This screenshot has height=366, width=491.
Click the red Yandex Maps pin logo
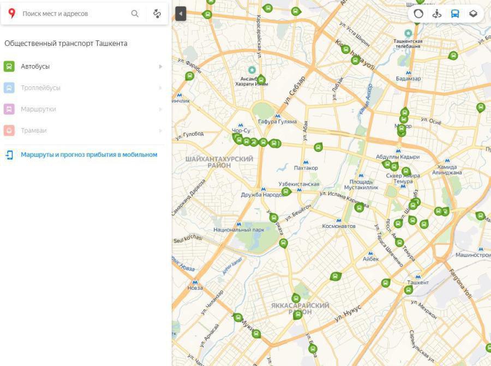11,14
